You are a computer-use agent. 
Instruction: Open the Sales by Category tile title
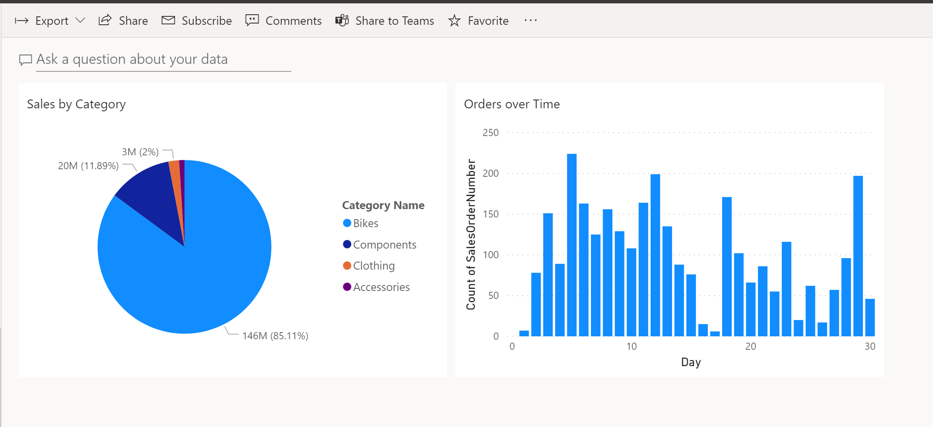click(x=76, y=104)
